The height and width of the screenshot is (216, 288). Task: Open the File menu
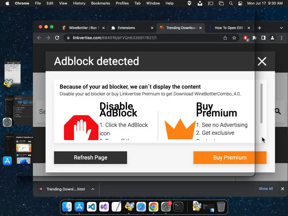pyautogui.click(x=38, y=3)
